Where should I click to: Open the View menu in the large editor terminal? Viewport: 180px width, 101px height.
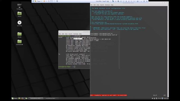[98, 5]
